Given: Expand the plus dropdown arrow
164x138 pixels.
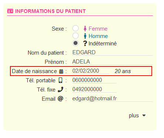Looking at the screenshot, I should (144, 115).
